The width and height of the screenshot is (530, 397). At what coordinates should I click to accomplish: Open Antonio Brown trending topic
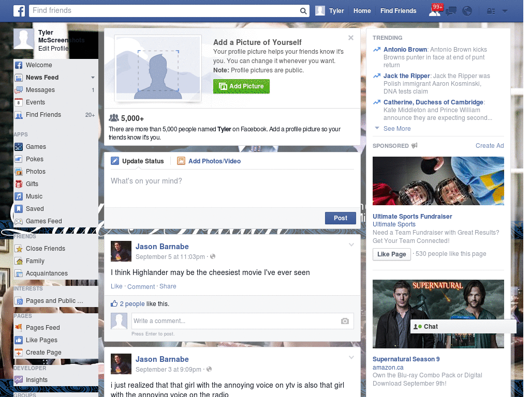(405, 50)
